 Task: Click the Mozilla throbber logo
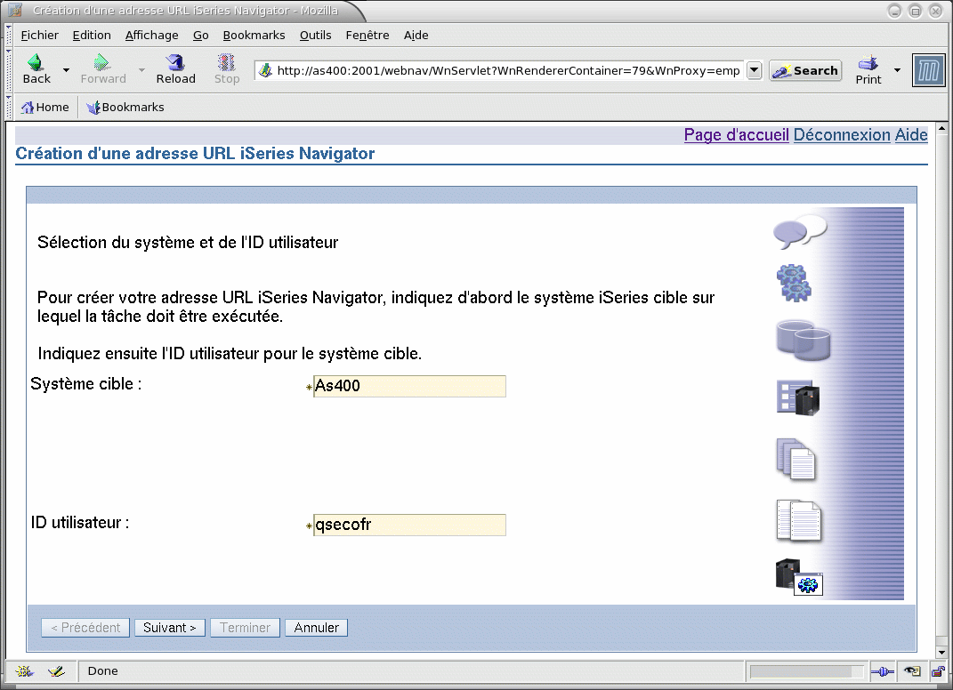point(929,70)
